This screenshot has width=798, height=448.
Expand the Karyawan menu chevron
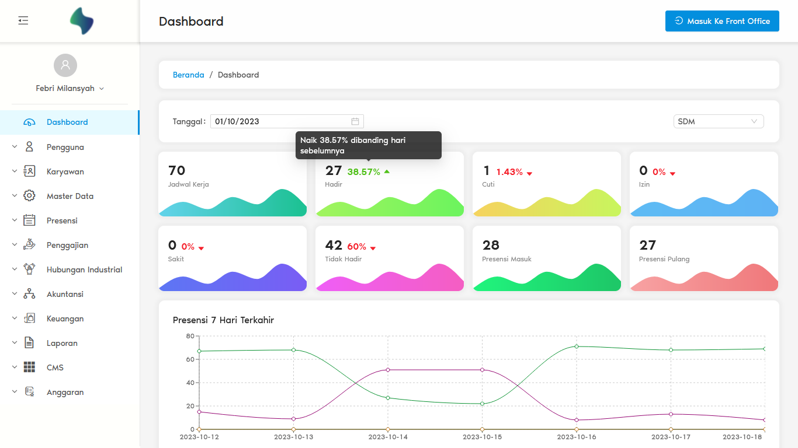click(15, 171)
